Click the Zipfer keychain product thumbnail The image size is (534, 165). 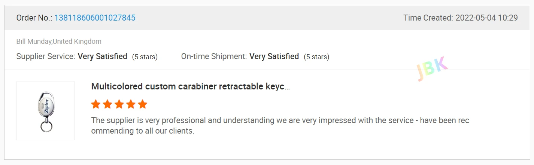click(45, 111)
